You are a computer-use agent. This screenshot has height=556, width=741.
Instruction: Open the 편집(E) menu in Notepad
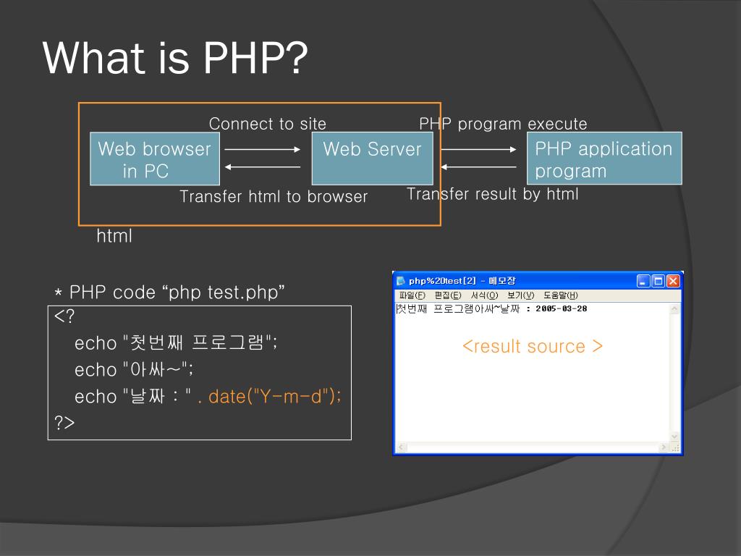click(447, 295)
